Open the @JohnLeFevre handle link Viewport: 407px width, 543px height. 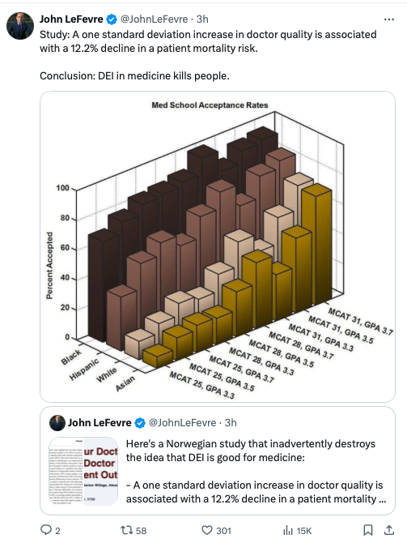coord(154,19)
